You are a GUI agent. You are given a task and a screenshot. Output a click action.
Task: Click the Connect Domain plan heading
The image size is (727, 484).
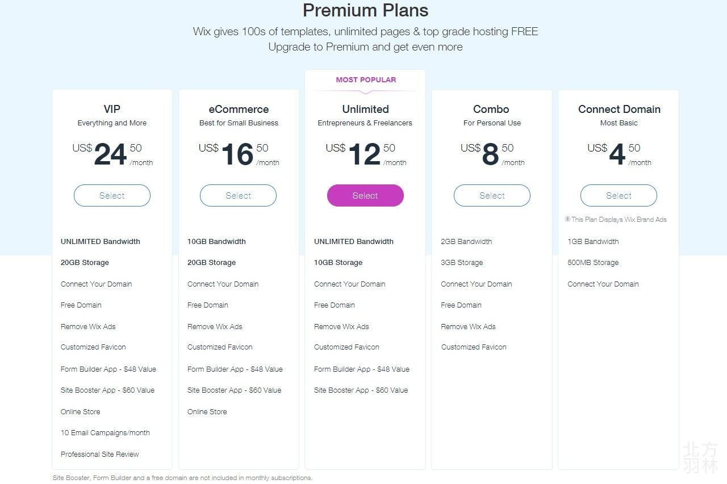click(x=619, y=109)
